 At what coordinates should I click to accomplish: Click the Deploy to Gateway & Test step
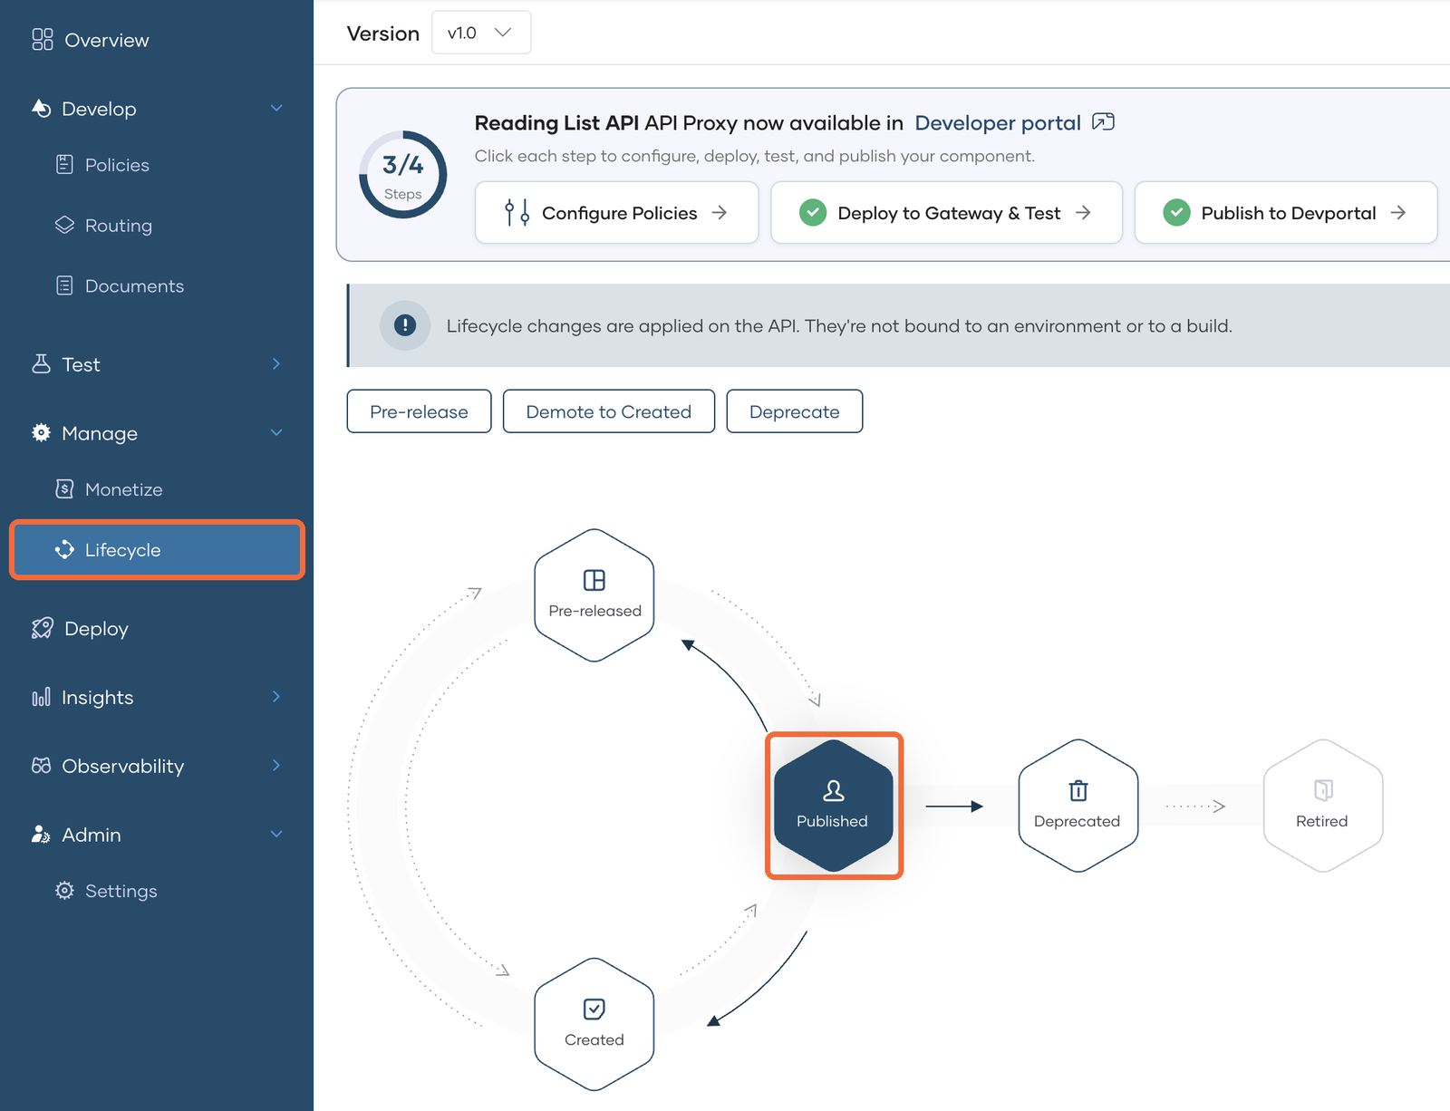tap(947, 213)
